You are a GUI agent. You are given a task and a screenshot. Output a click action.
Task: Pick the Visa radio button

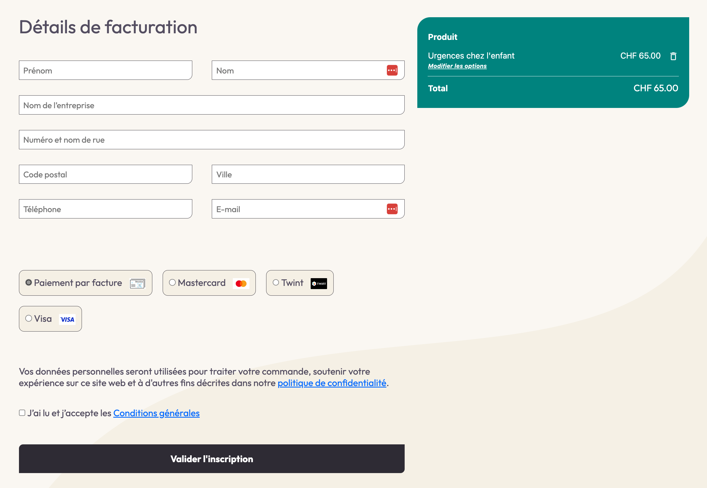click(28, 319)
